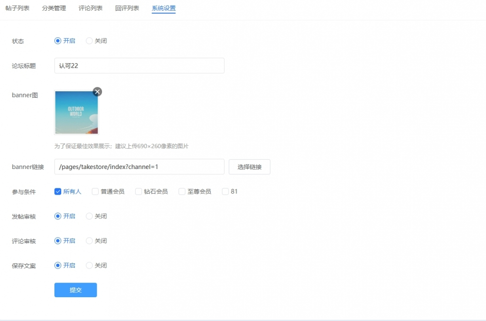Viewport: 486px width, 321px height.
Task: Set 状态 to 开启
Action: click(58, 41)
